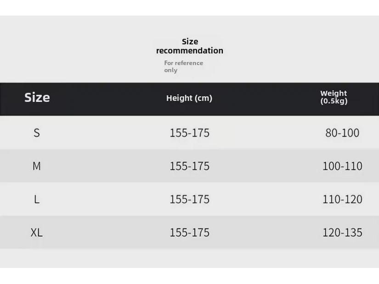Pick the height value in the XL row
The image size is (379, 284).
pyautogui.click(x=189, y=233)
